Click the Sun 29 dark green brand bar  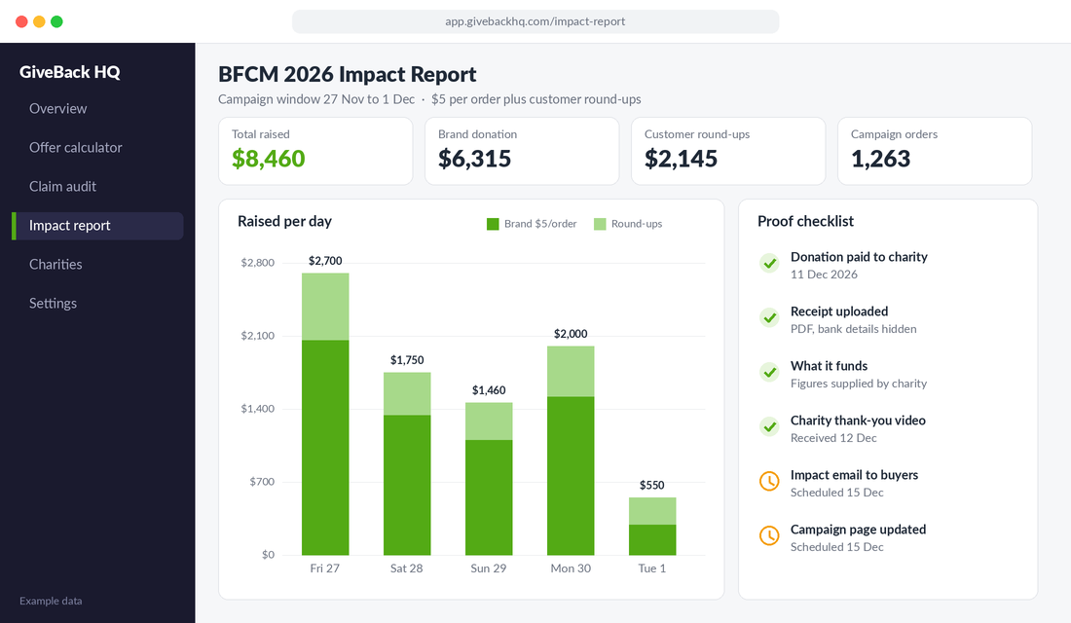pos(489,497)
